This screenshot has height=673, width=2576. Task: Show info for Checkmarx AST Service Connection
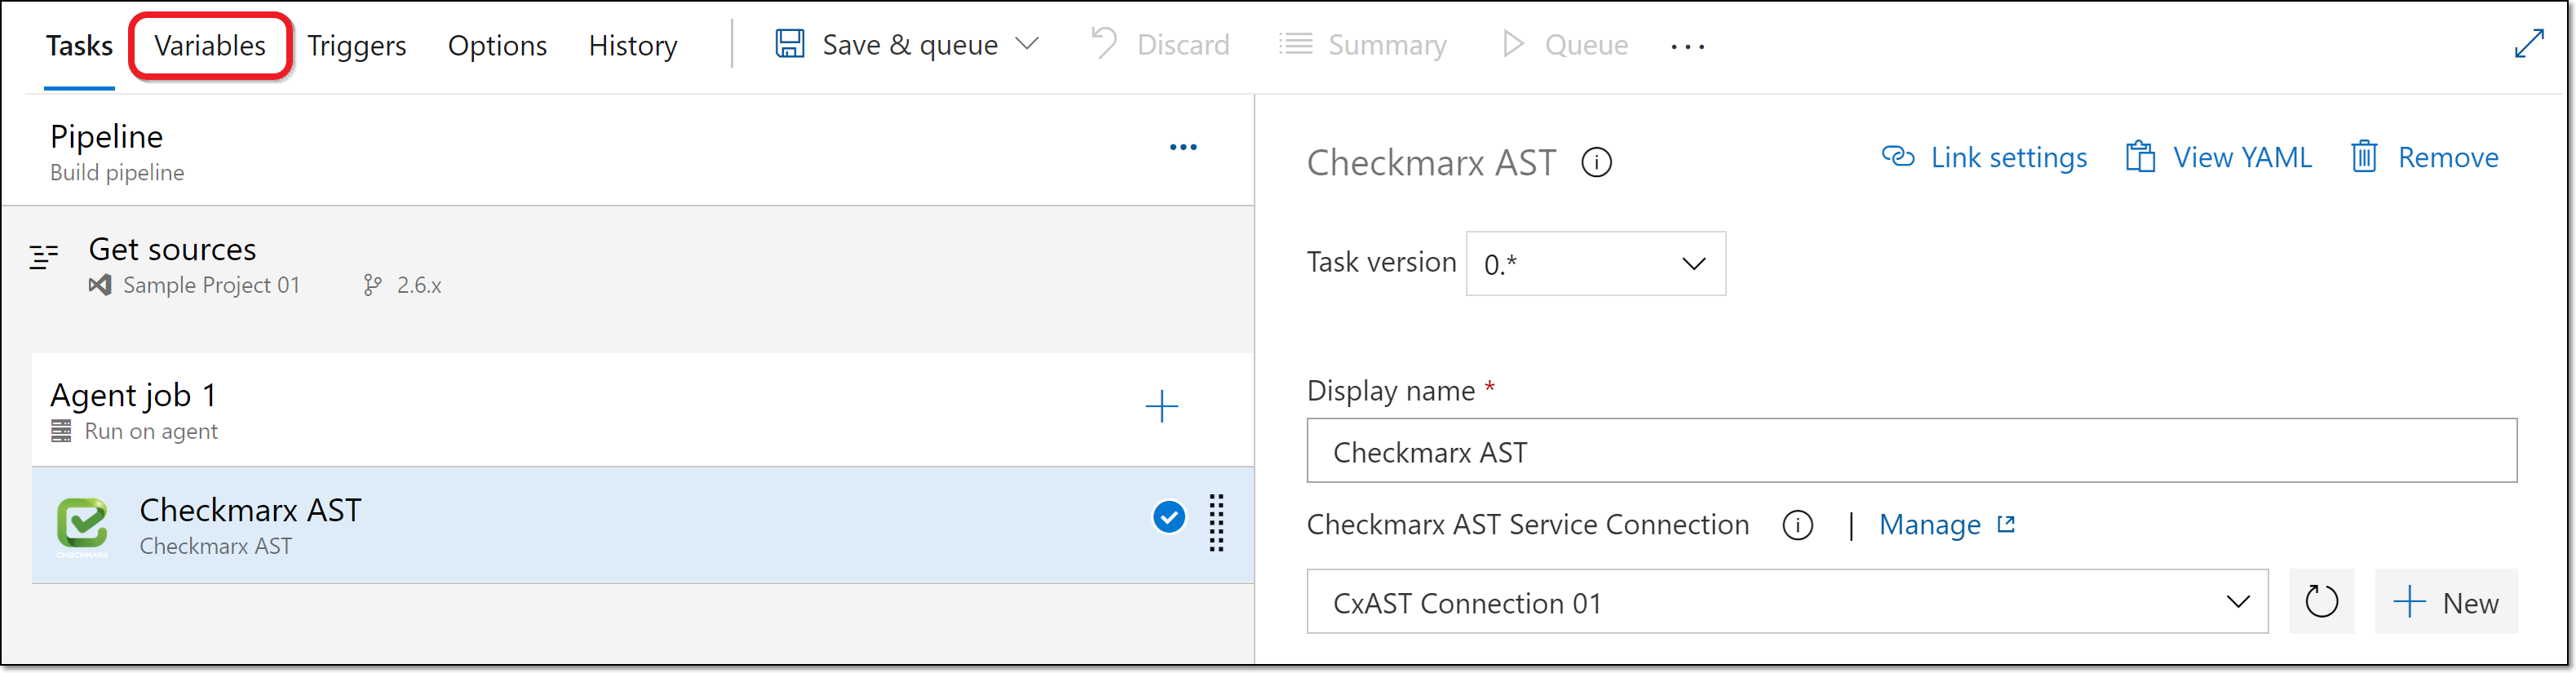coord(1797,526)
